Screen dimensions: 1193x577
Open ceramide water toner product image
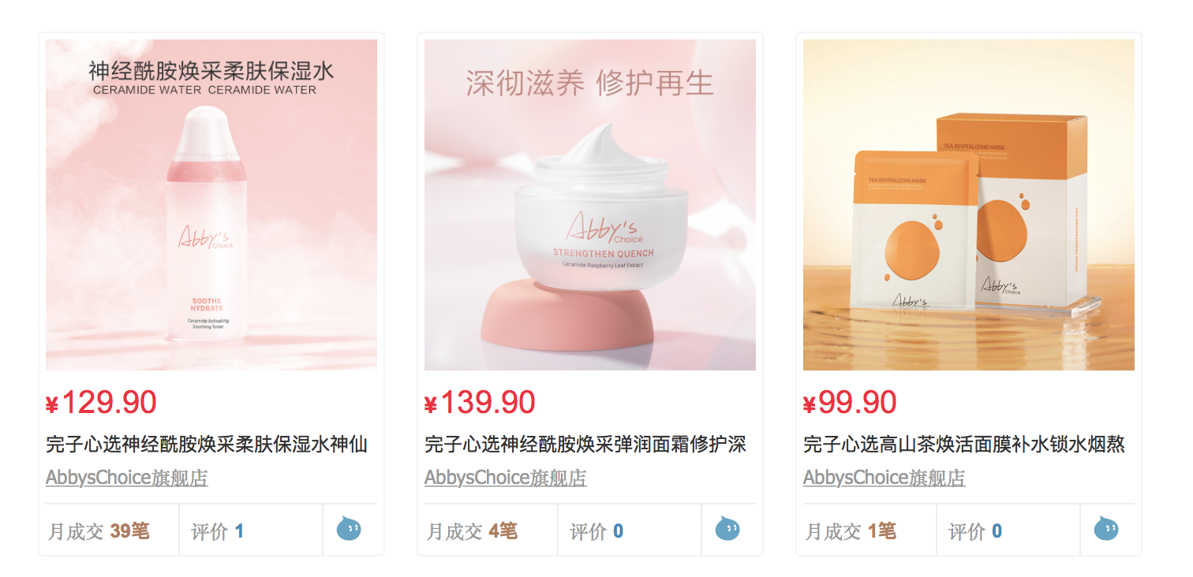click(211, 205)
